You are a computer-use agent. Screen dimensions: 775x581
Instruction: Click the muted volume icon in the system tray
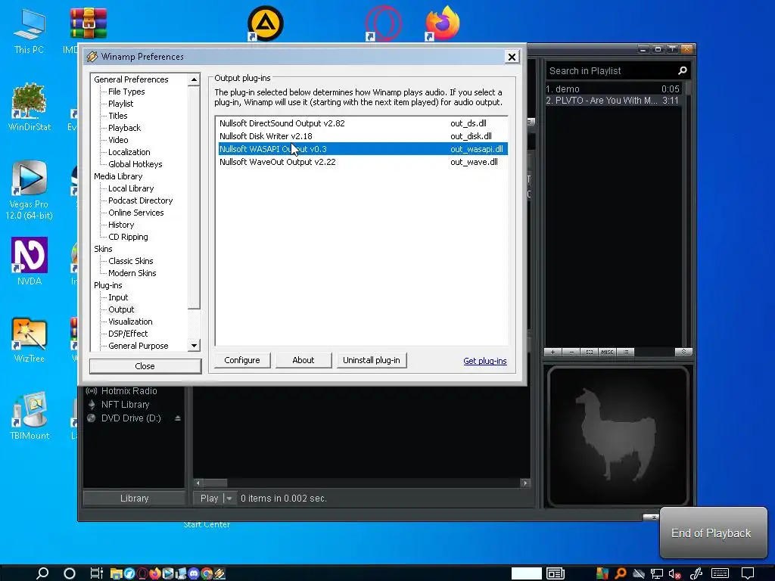pyautogui.click(x=674, y=573)
